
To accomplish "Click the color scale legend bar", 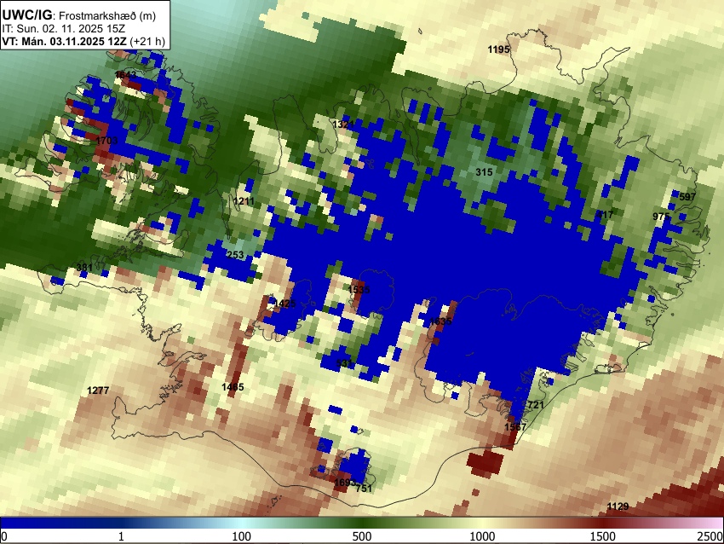I will pos(362,523).
